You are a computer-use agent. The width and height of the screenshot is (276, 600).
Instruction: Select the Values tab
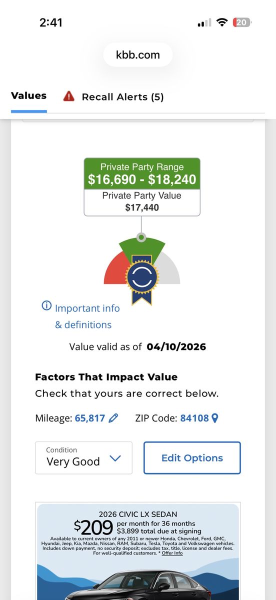click(29, 95)
